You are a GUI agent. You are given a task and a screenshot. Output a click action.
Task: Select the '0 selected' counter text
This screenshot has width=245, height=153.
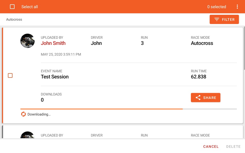click(217, 7)
